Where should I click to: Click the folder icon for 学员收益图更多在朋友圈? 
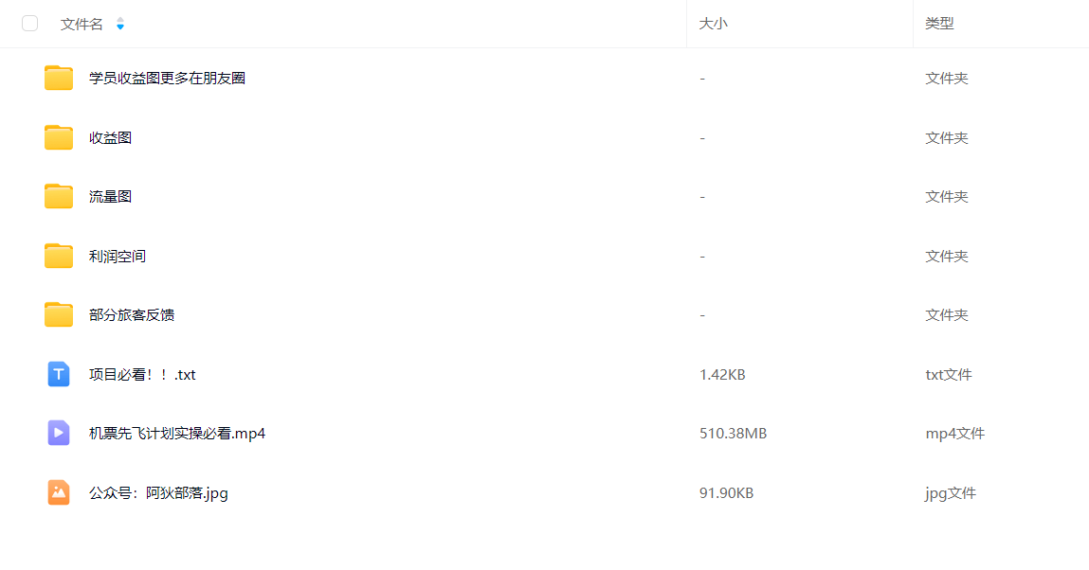[59, 78]
